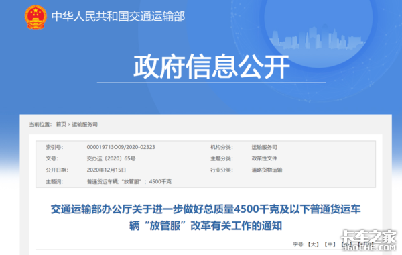Select index number 000019713O09/2020-02323
Image resolution: width=402 pixels, height=255 pixels.
pos(121,147)
